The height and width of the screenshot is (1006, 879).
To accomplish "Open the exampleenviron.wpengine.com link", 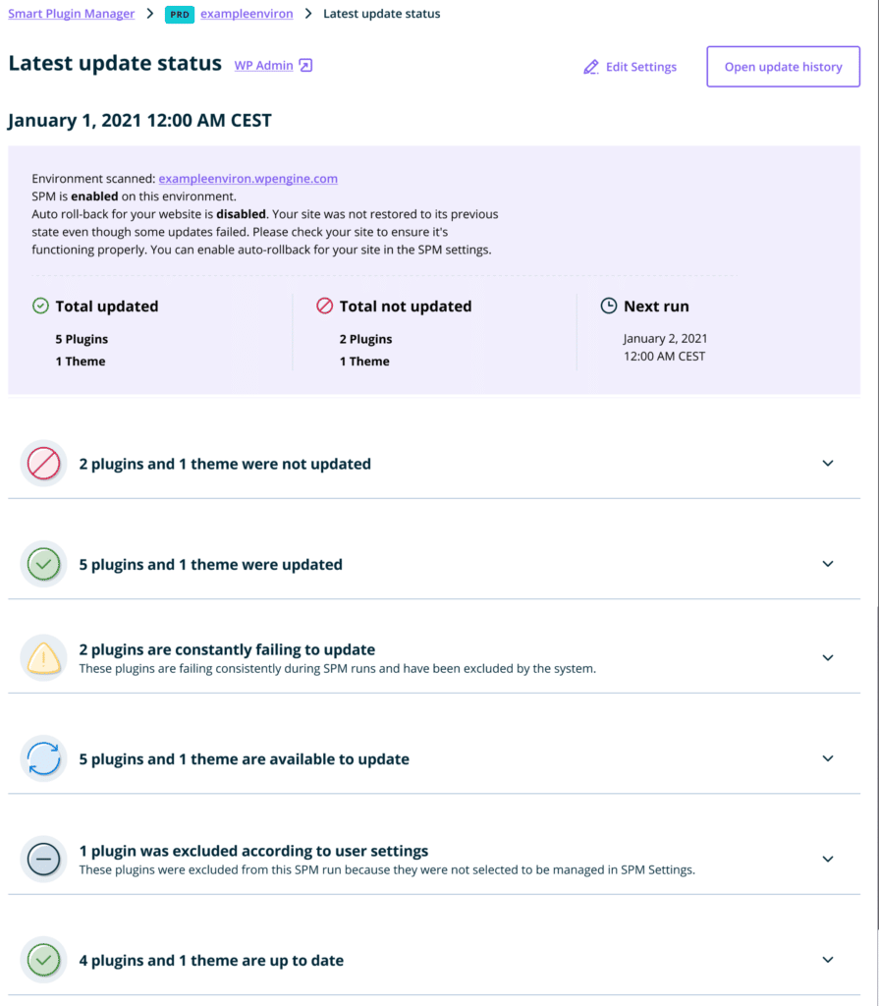I will [248, 179].
